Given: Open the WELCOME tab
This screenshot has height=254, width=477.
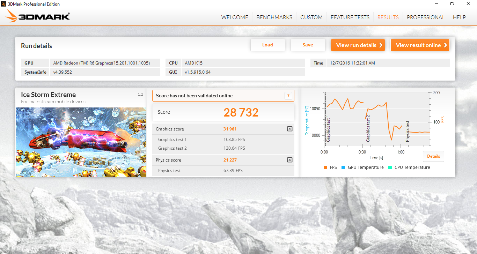Looking at the screenshot, I should tap(235, 17).
